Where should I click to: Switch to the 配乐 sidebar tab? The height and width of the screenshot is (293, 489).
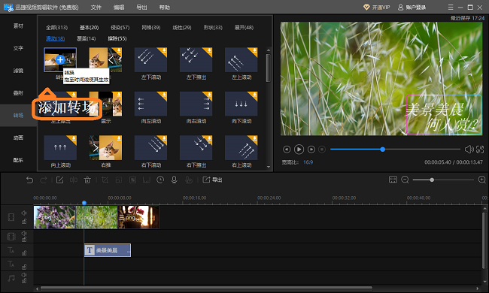(x=18, y=160)
